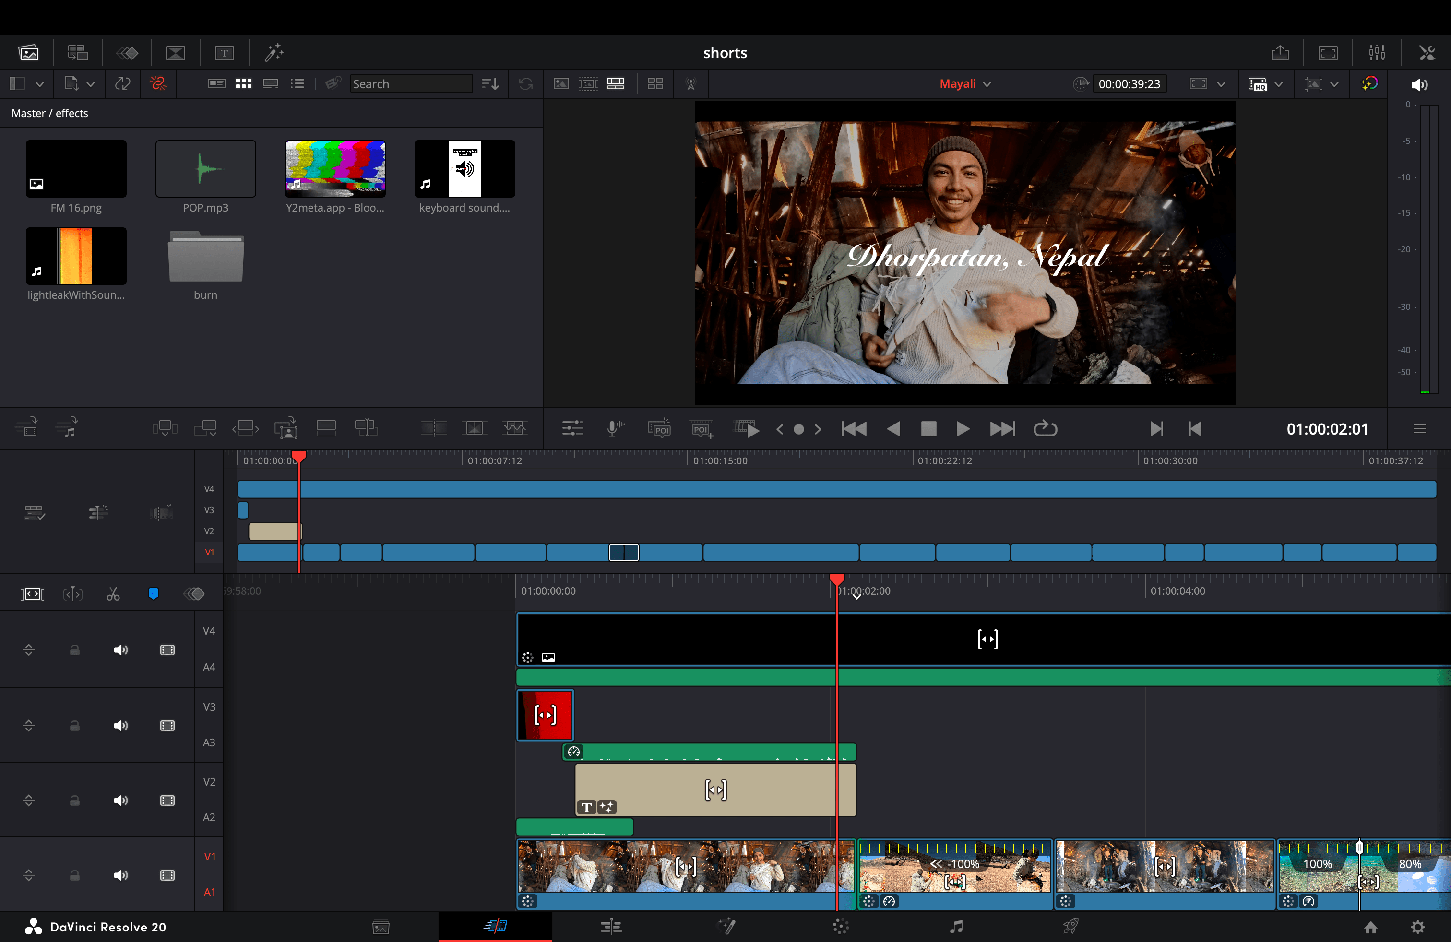Open the Fairlight audio page
The height and width of the screenshot is (942, 1451).
[956, 927]
